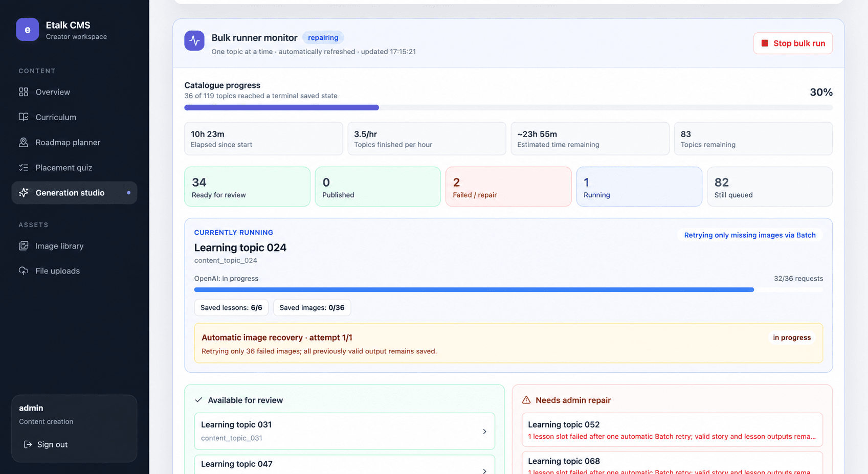This screenshot has width=868, height=474.
Task: Select Generation studio in the sidebar
Action: [x=74, y=193]
